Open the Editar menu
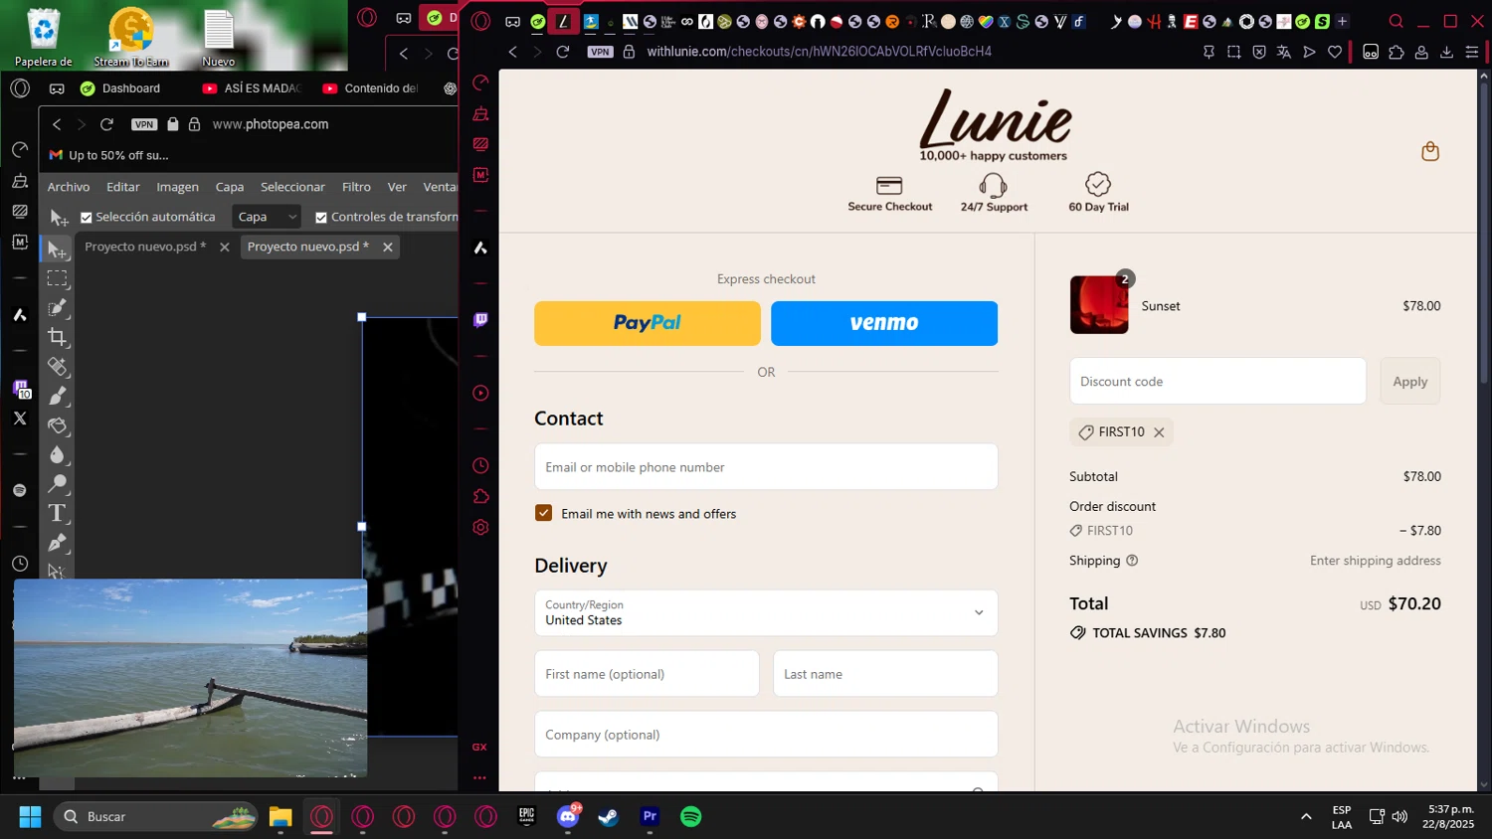Viewport: 1492px width, 839px height. point(123,187)
